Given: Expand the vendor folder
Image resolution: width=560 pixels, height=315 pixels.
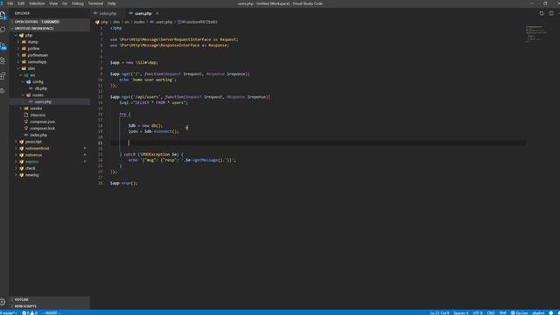Looking at the screenshot, I should coord(50,108).
